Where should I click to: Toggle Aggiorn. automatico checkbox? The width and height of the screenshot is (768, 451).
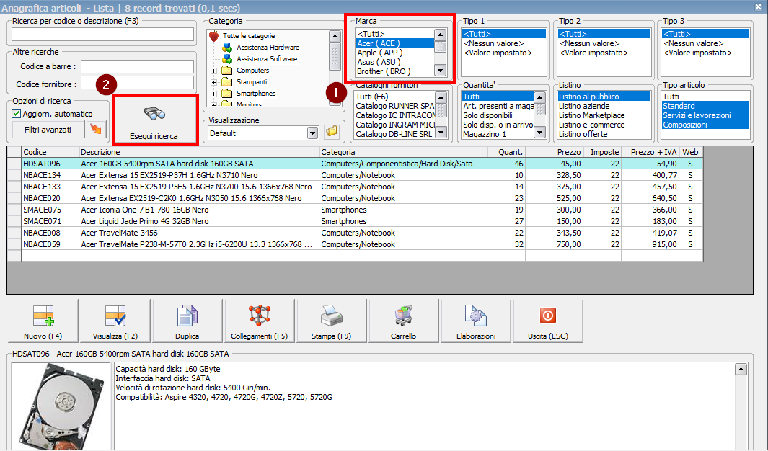coord(16,114)
